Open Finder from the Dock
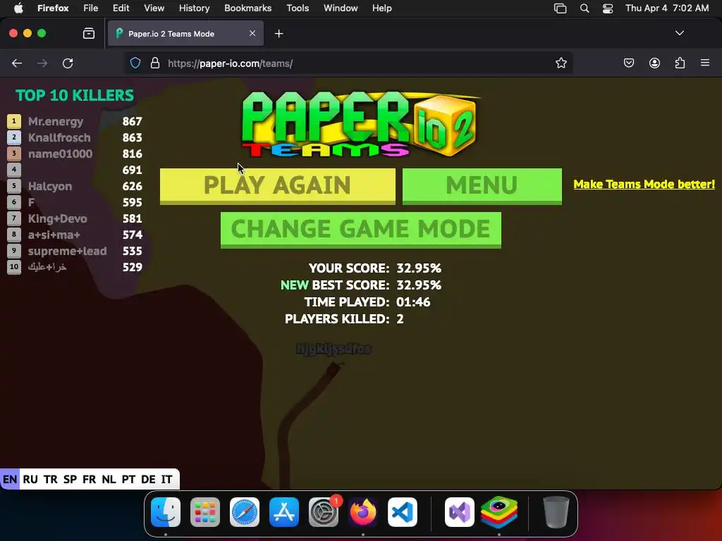Viewport: 722px width, 541px height. (166, 512)
